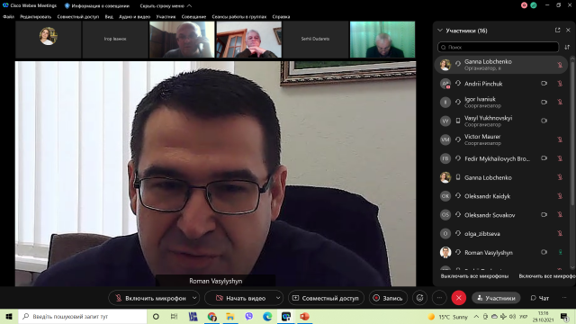
Task: Click the participants search field
Action: 498,47
